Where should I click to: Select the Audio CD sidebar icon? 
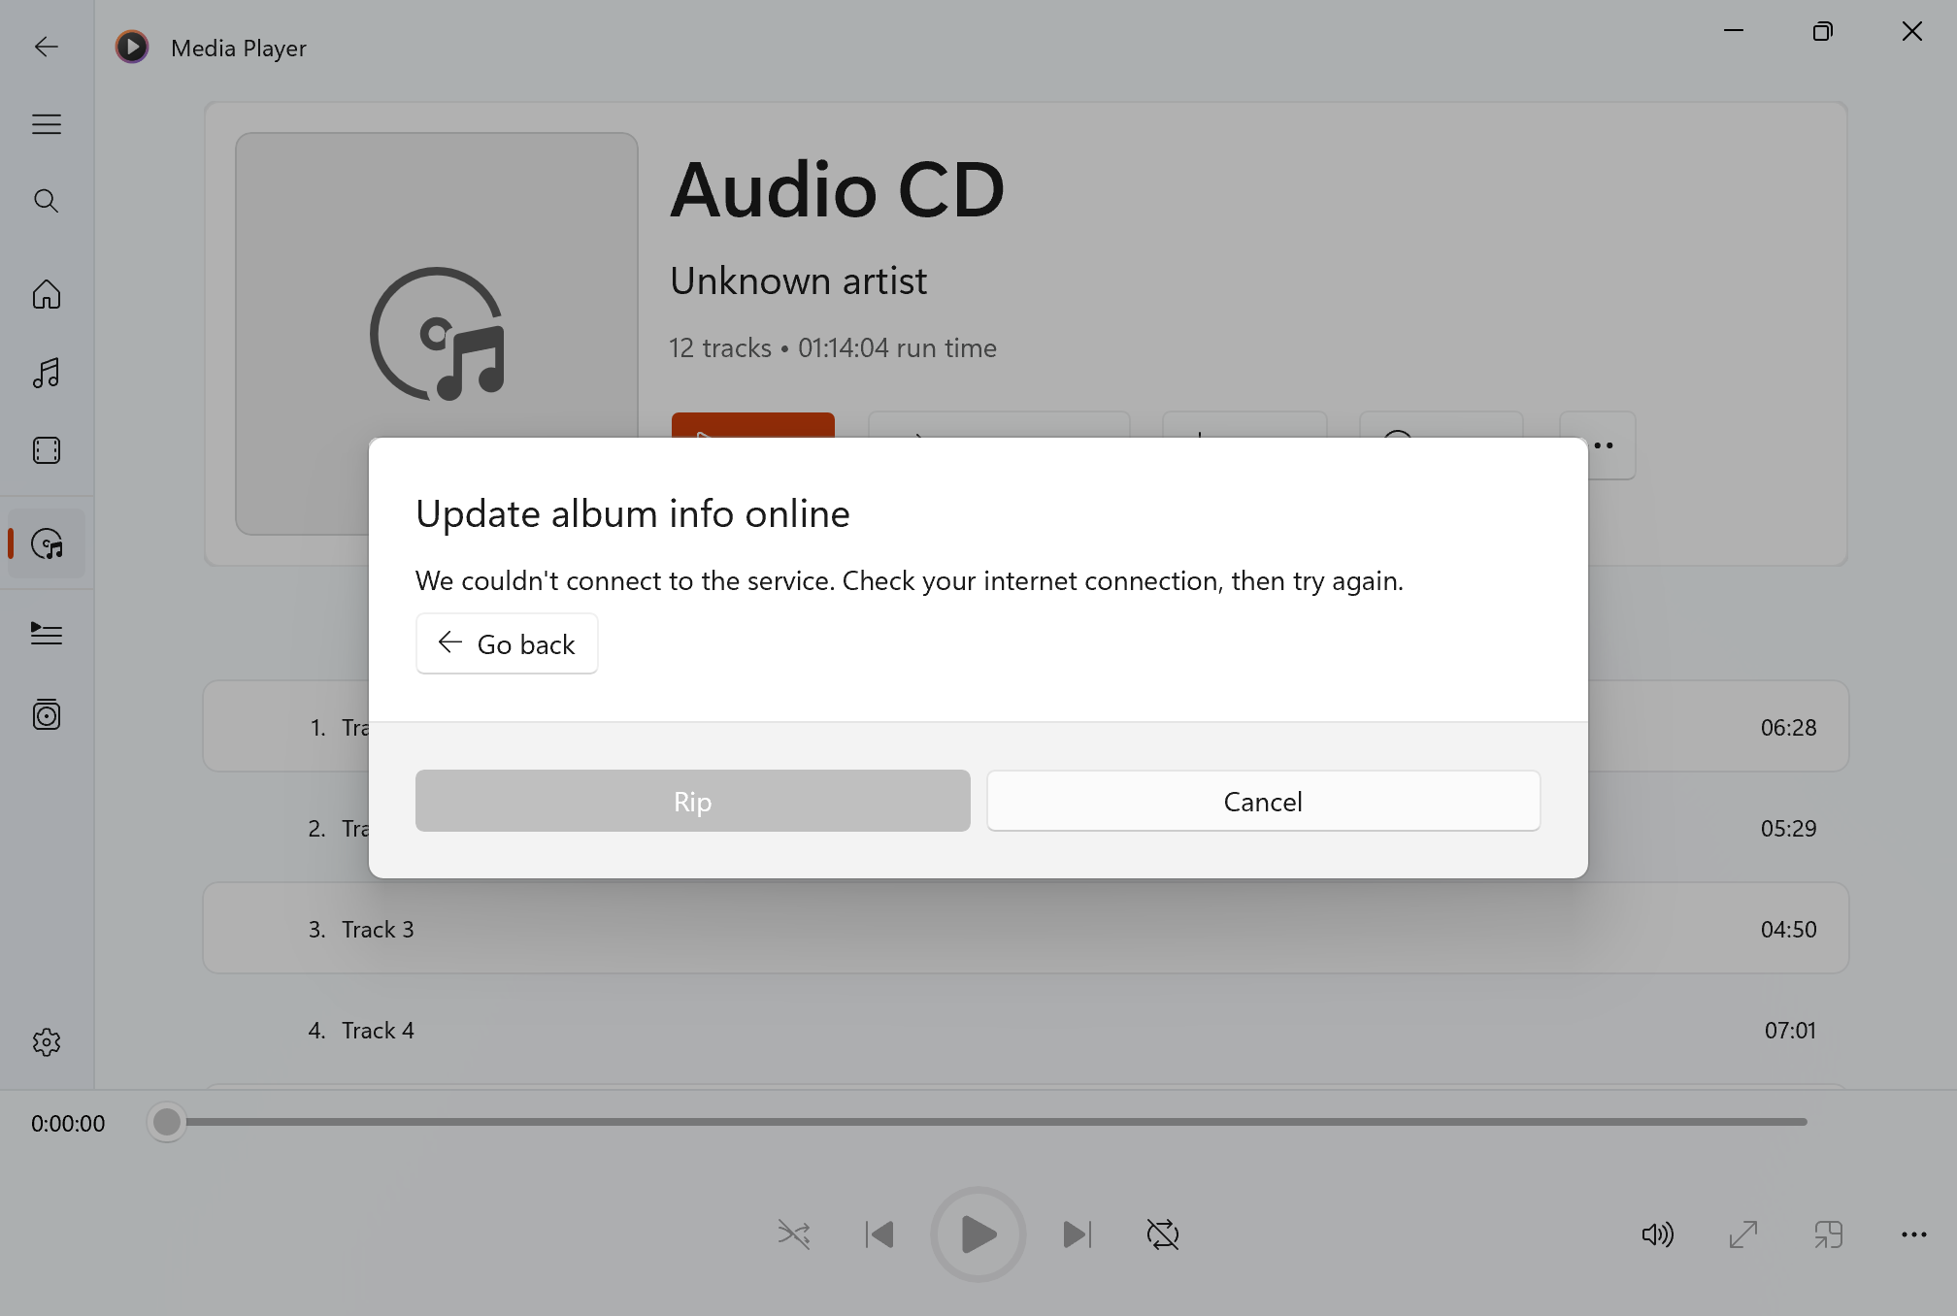coord(47,543)
